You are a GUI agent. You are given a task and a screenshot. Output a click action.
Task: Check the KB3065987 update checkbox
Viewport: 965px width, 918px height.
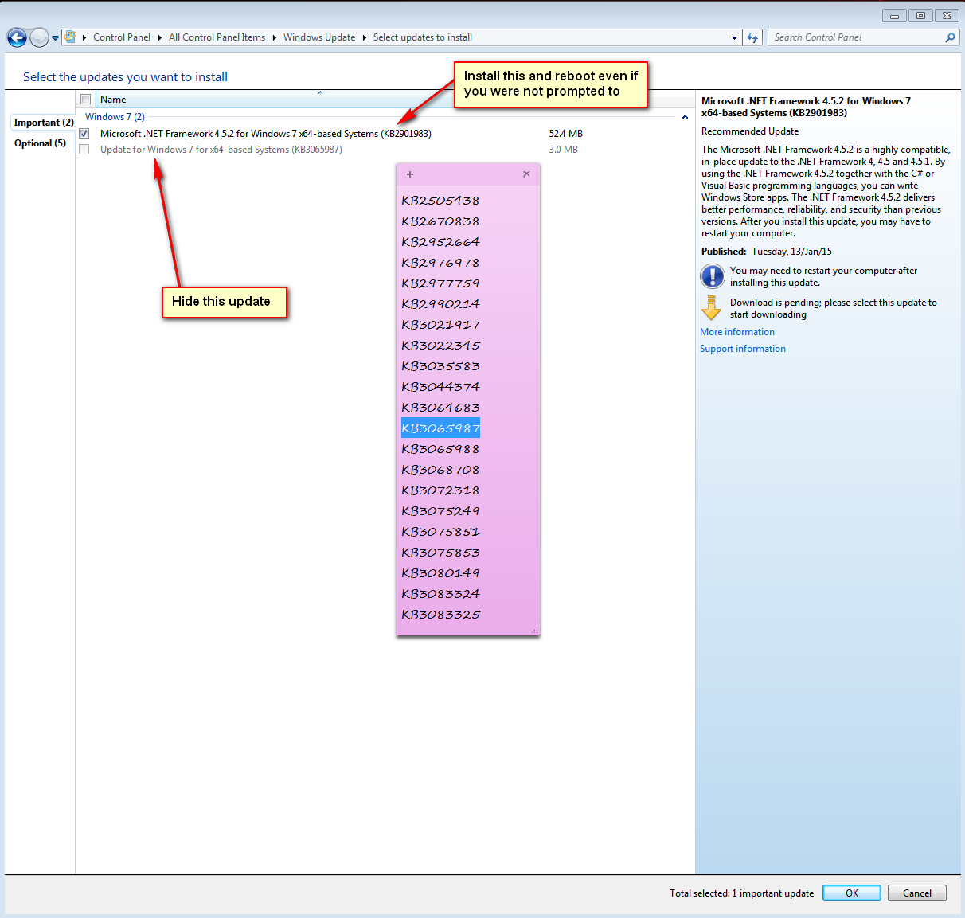click(x=84, y=150)
